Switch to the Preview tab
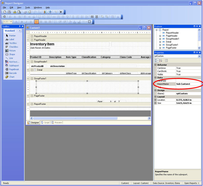This screenshot has height=186, width=203. [x=57, y=122]
